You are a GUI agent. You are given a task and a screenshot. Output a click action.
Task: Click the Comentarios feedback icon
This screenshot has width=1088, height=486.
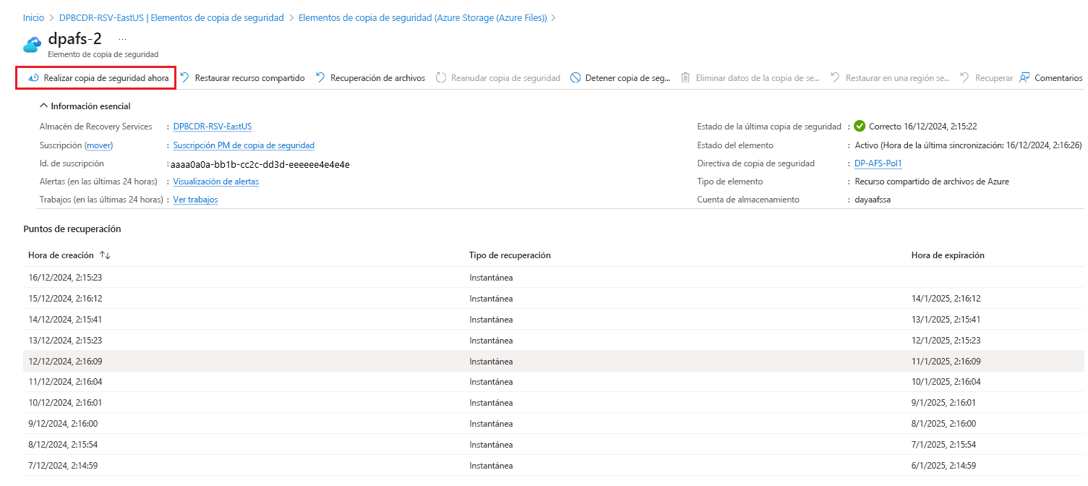[x=1024, y=78]
